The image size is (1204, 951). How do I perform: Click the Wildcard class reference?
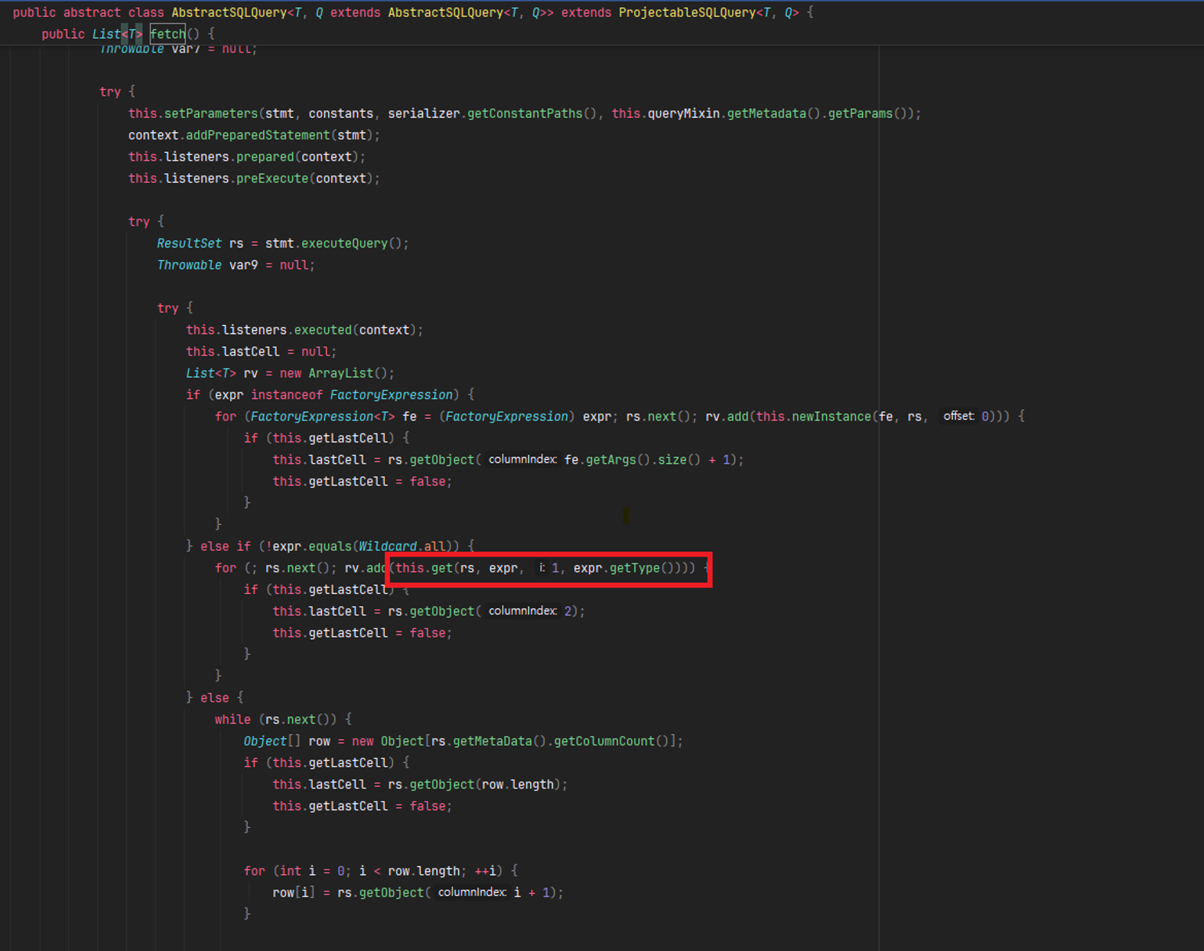[387, 546]
